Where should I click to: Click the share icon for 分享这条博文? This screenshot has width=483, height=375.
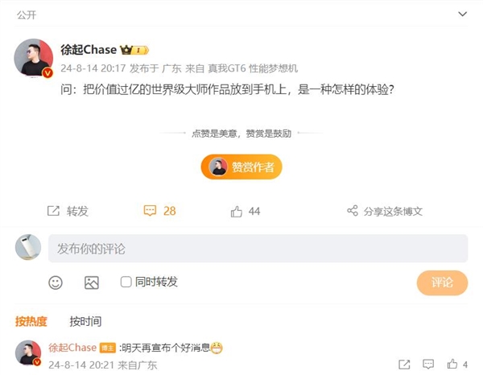(x=353, y=211)
